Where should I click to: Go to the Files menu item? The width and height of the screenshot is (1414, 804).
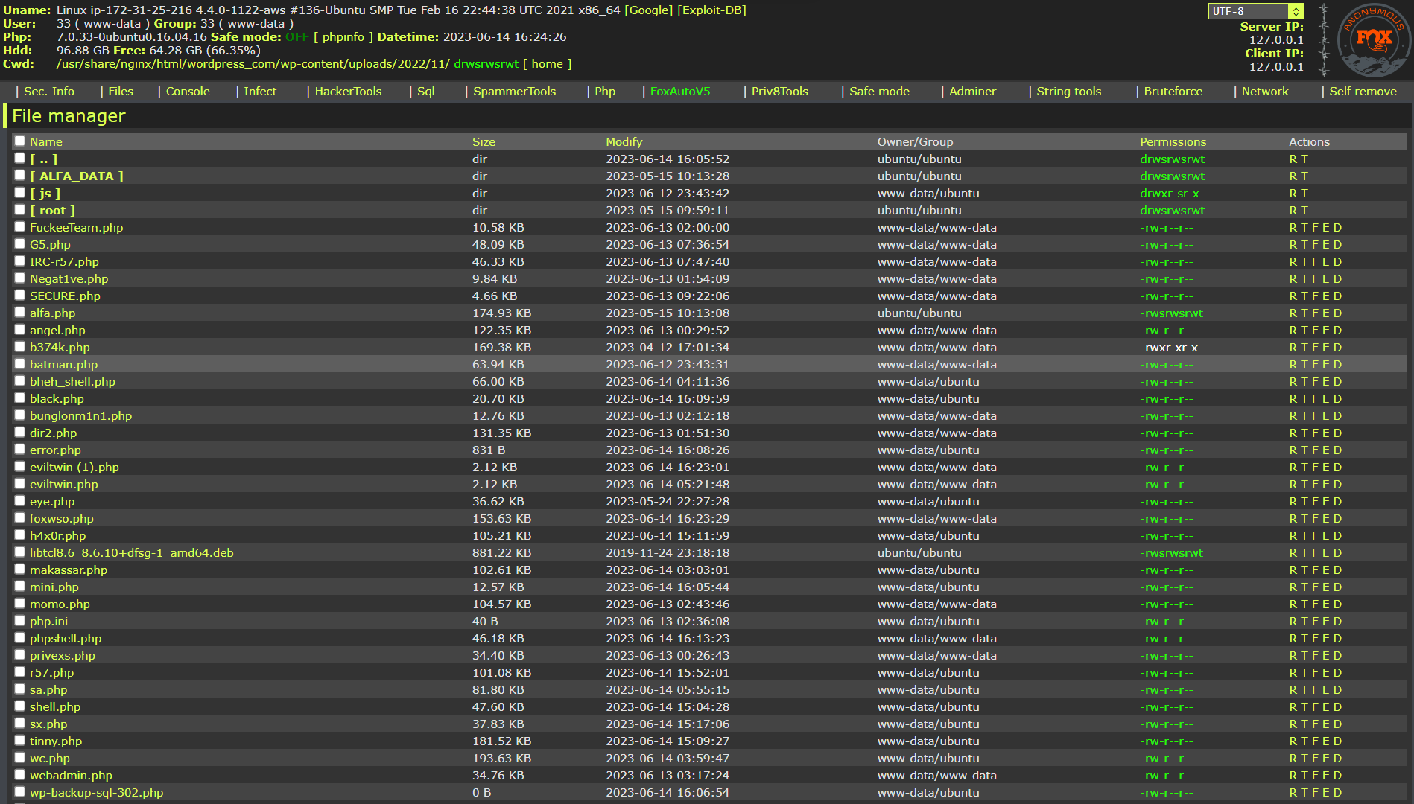(121, 92)
